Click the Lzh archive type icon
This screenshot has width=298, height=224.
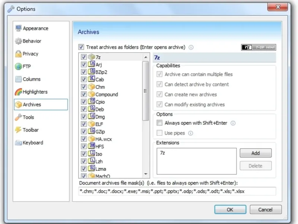coord(91,161)
